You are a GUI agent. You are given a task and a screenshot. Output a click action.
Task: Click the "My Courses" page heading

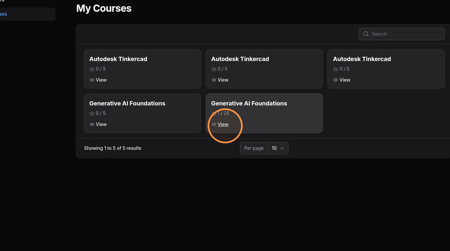104,8
